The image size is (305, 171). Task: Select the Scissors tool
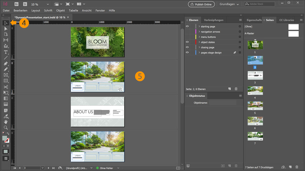(x=6, y=87)
